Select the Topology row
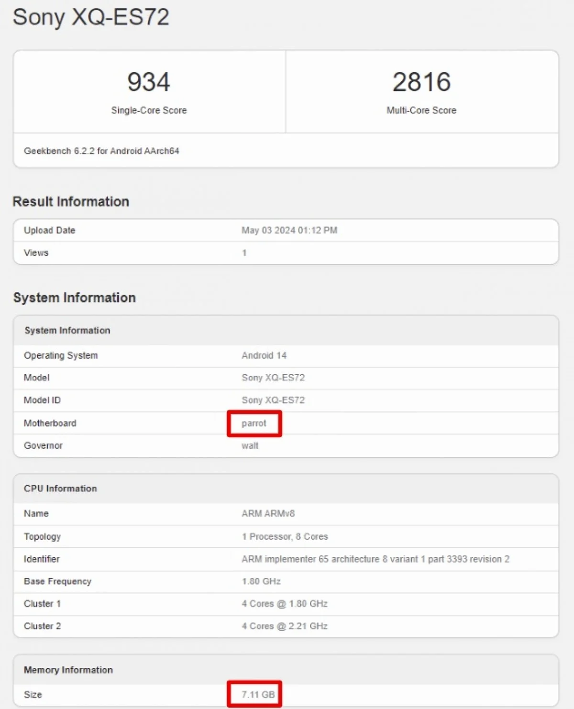 tap(284, 536)
